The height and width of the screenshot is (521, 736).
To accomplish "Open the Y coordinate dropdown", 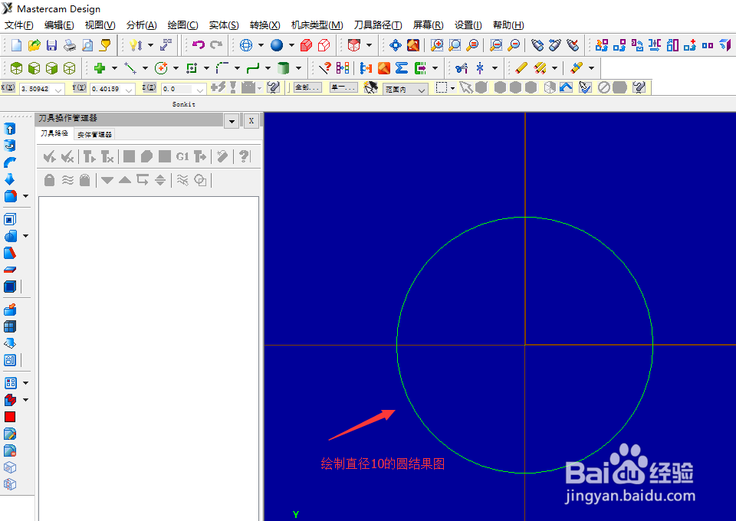I will 129,89.
